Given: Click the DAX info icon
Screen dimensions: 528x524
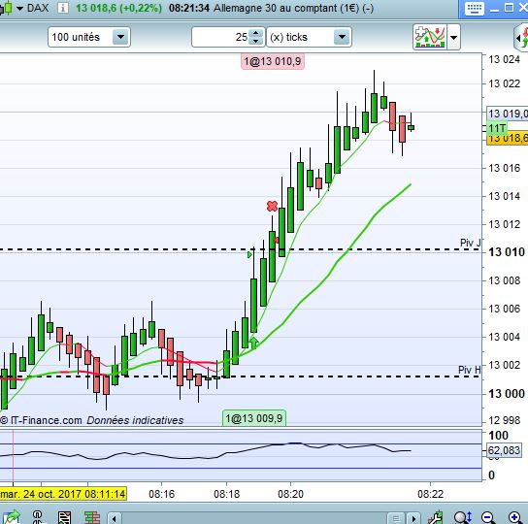Looking at the screenshot, I should point(63,8).
